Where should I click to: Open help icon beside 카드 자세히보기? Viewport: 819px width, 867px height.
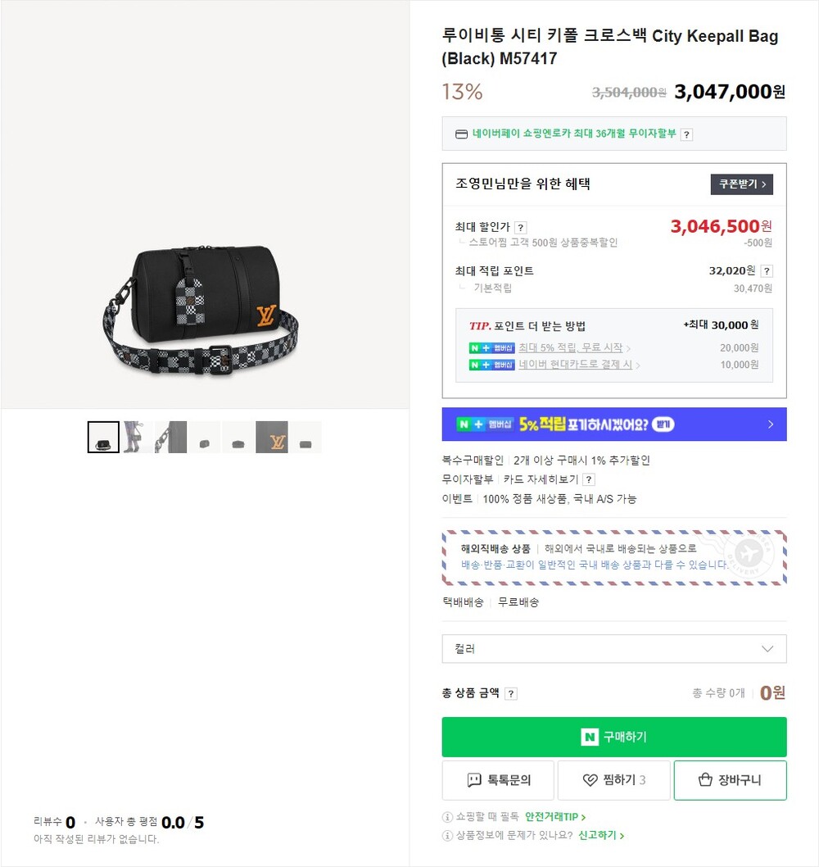click(x=589, y=479)
